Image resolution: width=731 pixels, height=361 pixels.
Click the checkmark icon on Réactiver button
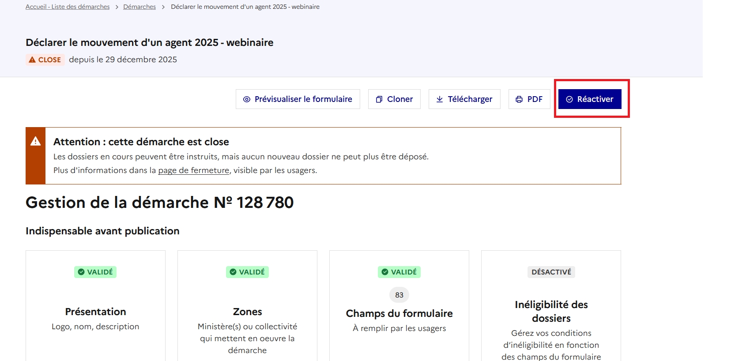click(x=569, y=99)
